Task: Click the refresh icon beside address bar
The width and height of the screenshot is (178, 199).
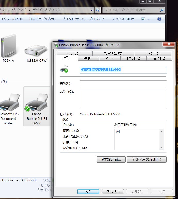Action: (98, 10)
